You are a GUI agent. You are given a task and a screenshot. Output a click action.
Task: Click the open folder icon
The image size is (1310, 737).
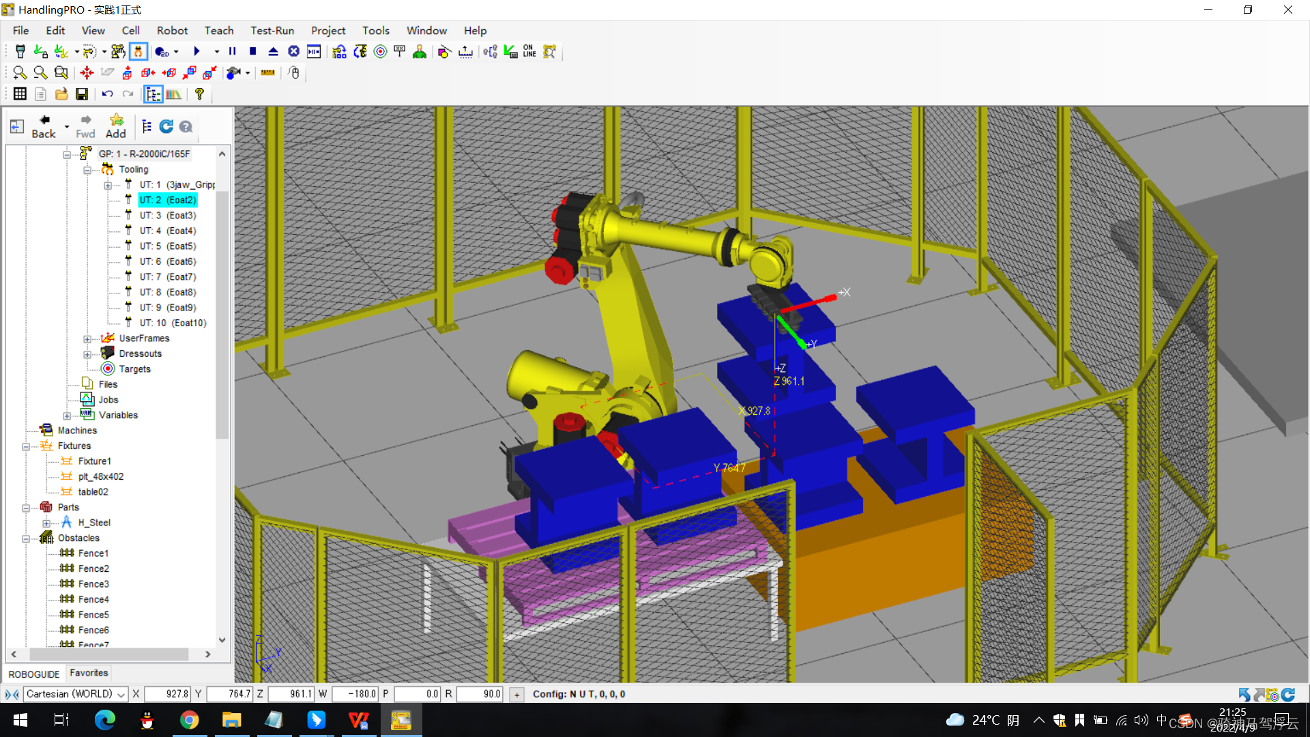[61, 94]
